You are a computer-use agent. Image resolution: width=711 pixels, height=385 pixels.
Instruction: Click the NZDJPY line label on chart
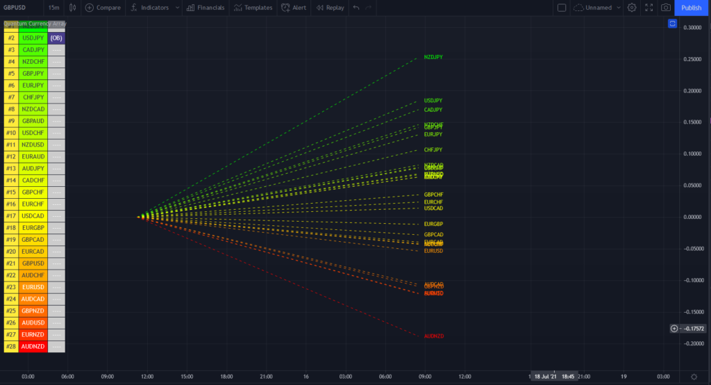coord(433,57)
